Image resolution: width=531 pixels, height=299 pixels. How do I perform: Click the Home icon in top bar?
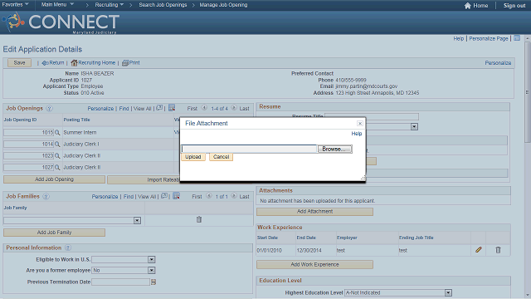click(x=468, y=6)
